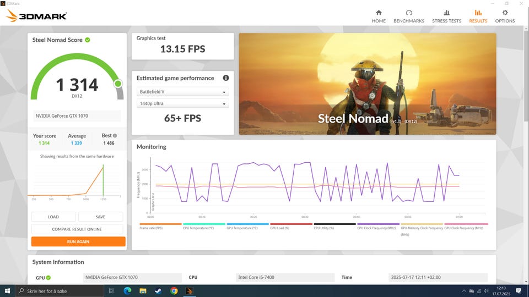
Task: Click the info icon next to Best
Action: coord(115,136)
